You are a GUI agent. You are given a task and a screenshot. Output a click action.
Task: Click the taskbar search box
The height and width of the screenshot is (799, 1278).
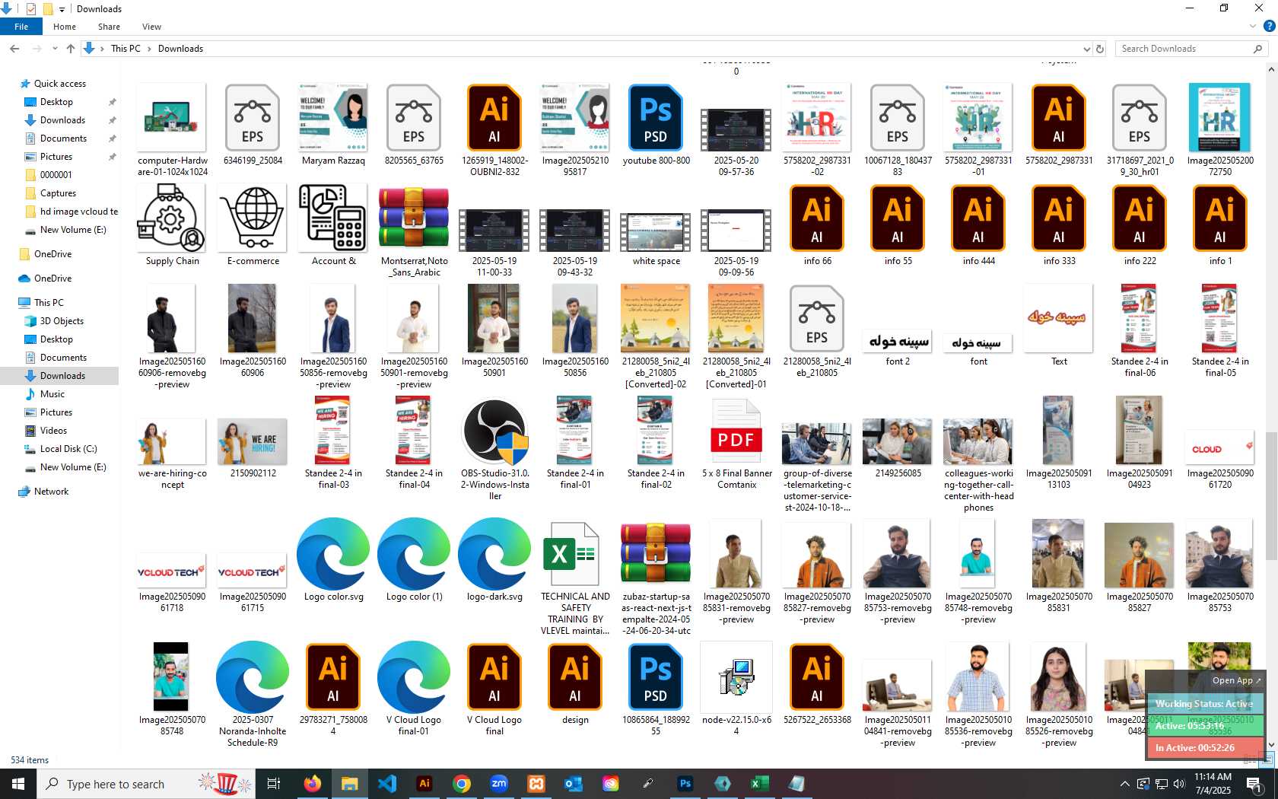pyautogui.click(x=147, y=783)
